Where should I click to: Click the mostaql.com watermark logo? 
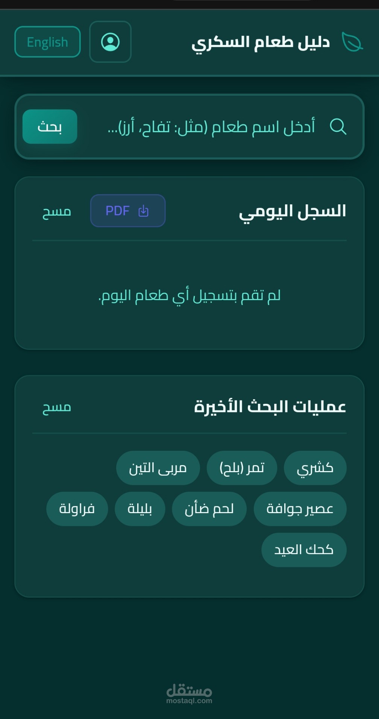(x=189, y=693)
